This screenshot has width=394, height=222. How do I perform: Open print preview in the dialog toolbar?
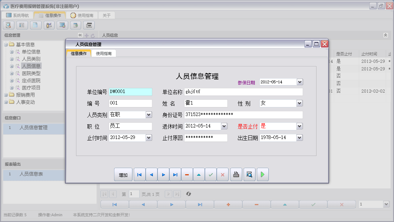tap(249, 174)
